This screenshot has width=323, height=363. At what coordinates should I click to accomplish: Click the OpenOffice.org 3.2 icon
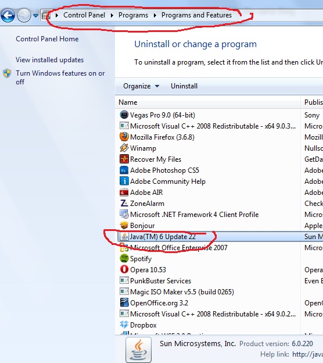(x=124, y=302)
